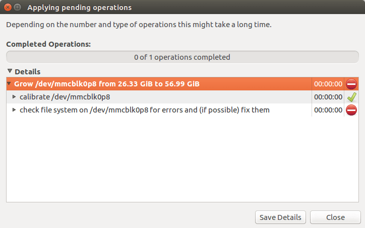The height and width of the screenshot is (228, 365).
Task: Close the dialog using the title bar X button
Action: 7,8
